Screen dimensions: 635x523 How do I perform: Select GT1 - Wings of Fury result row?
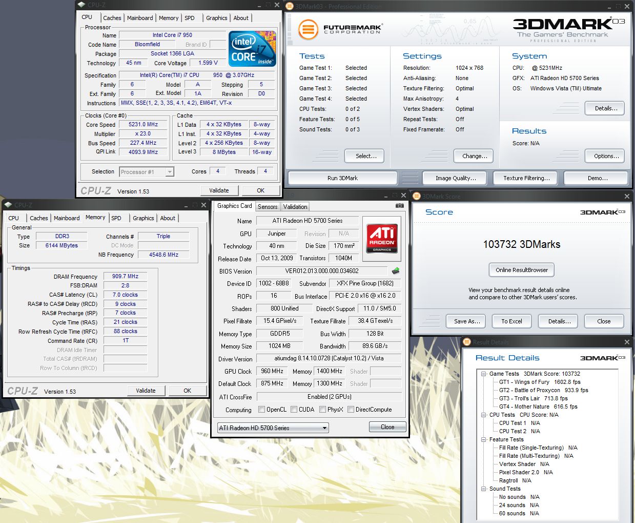click(540, 382)
